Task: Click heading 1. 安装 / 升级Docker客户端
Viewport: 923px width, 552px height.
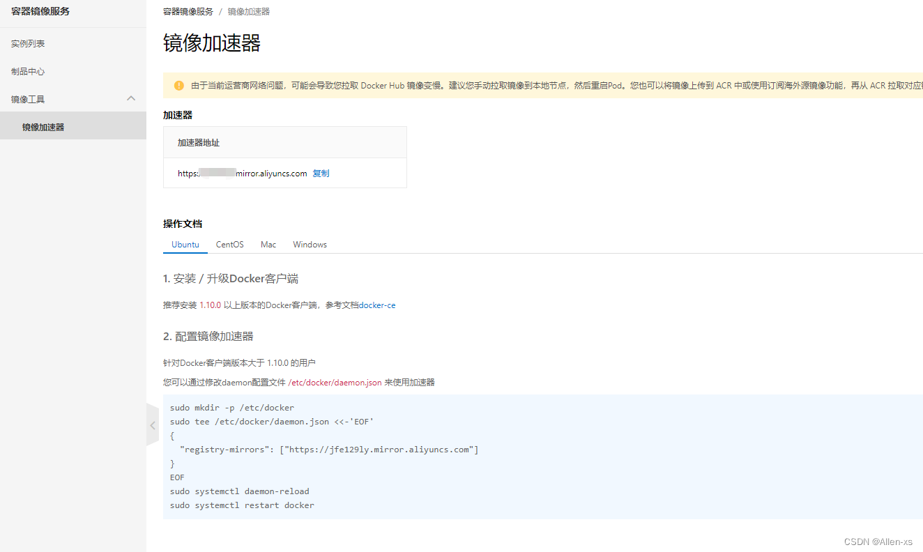Action: [231, 279]
